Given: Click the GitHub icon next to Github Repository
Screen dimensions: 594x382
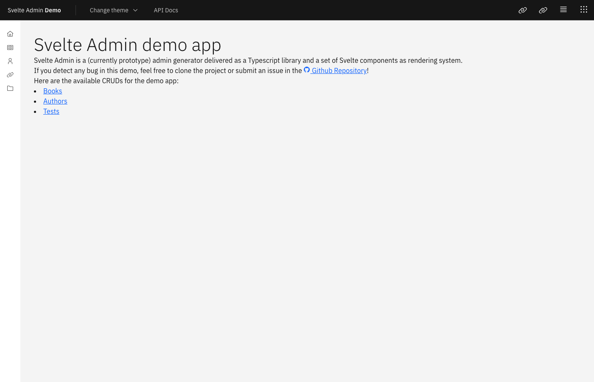Looking at the screenshot, I should (306, 70).
